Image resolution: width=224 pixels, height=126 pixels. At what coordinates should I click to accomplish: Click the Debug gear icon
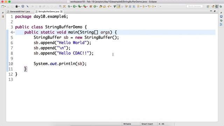click(69, 6)
